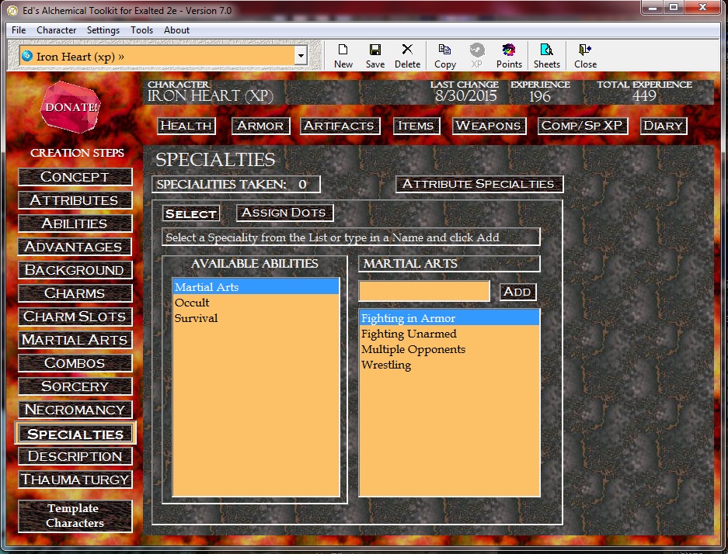The height and width of the screenshot is (554, 728).
Task: Click the Last Change date 8/30/2015
Action: click(x=465, y=96)
